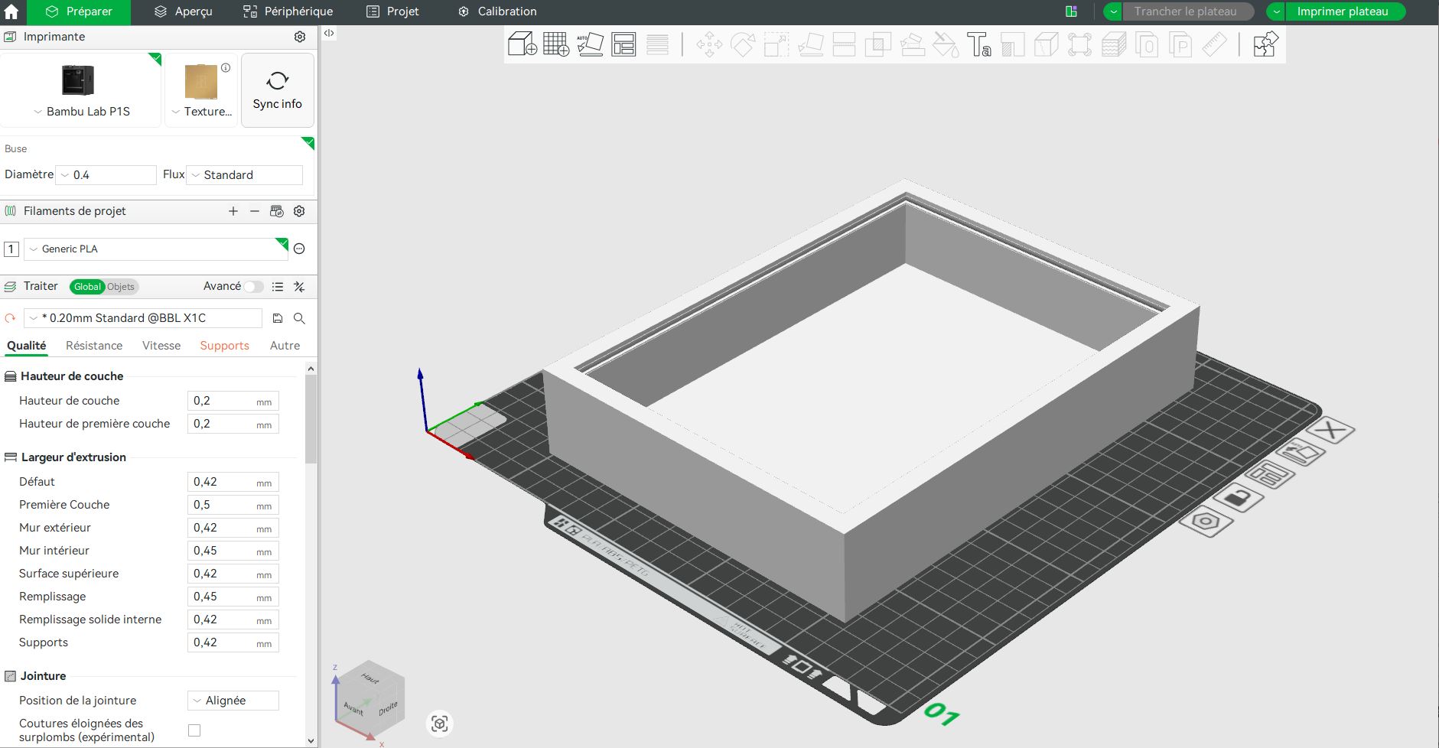Click the Auto orient toolbar icon

(590, 44)
